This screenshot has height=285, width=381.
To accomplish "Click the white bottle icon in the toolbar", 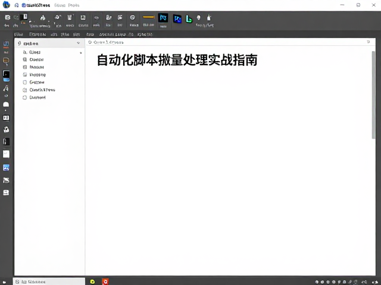I will coord(209,17).
